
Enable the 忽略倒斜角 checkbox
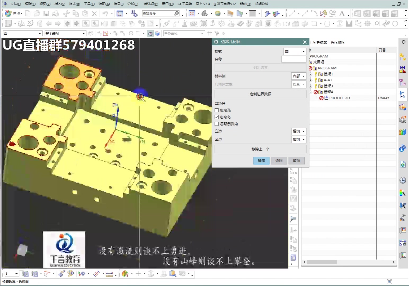tap(216, 124)
